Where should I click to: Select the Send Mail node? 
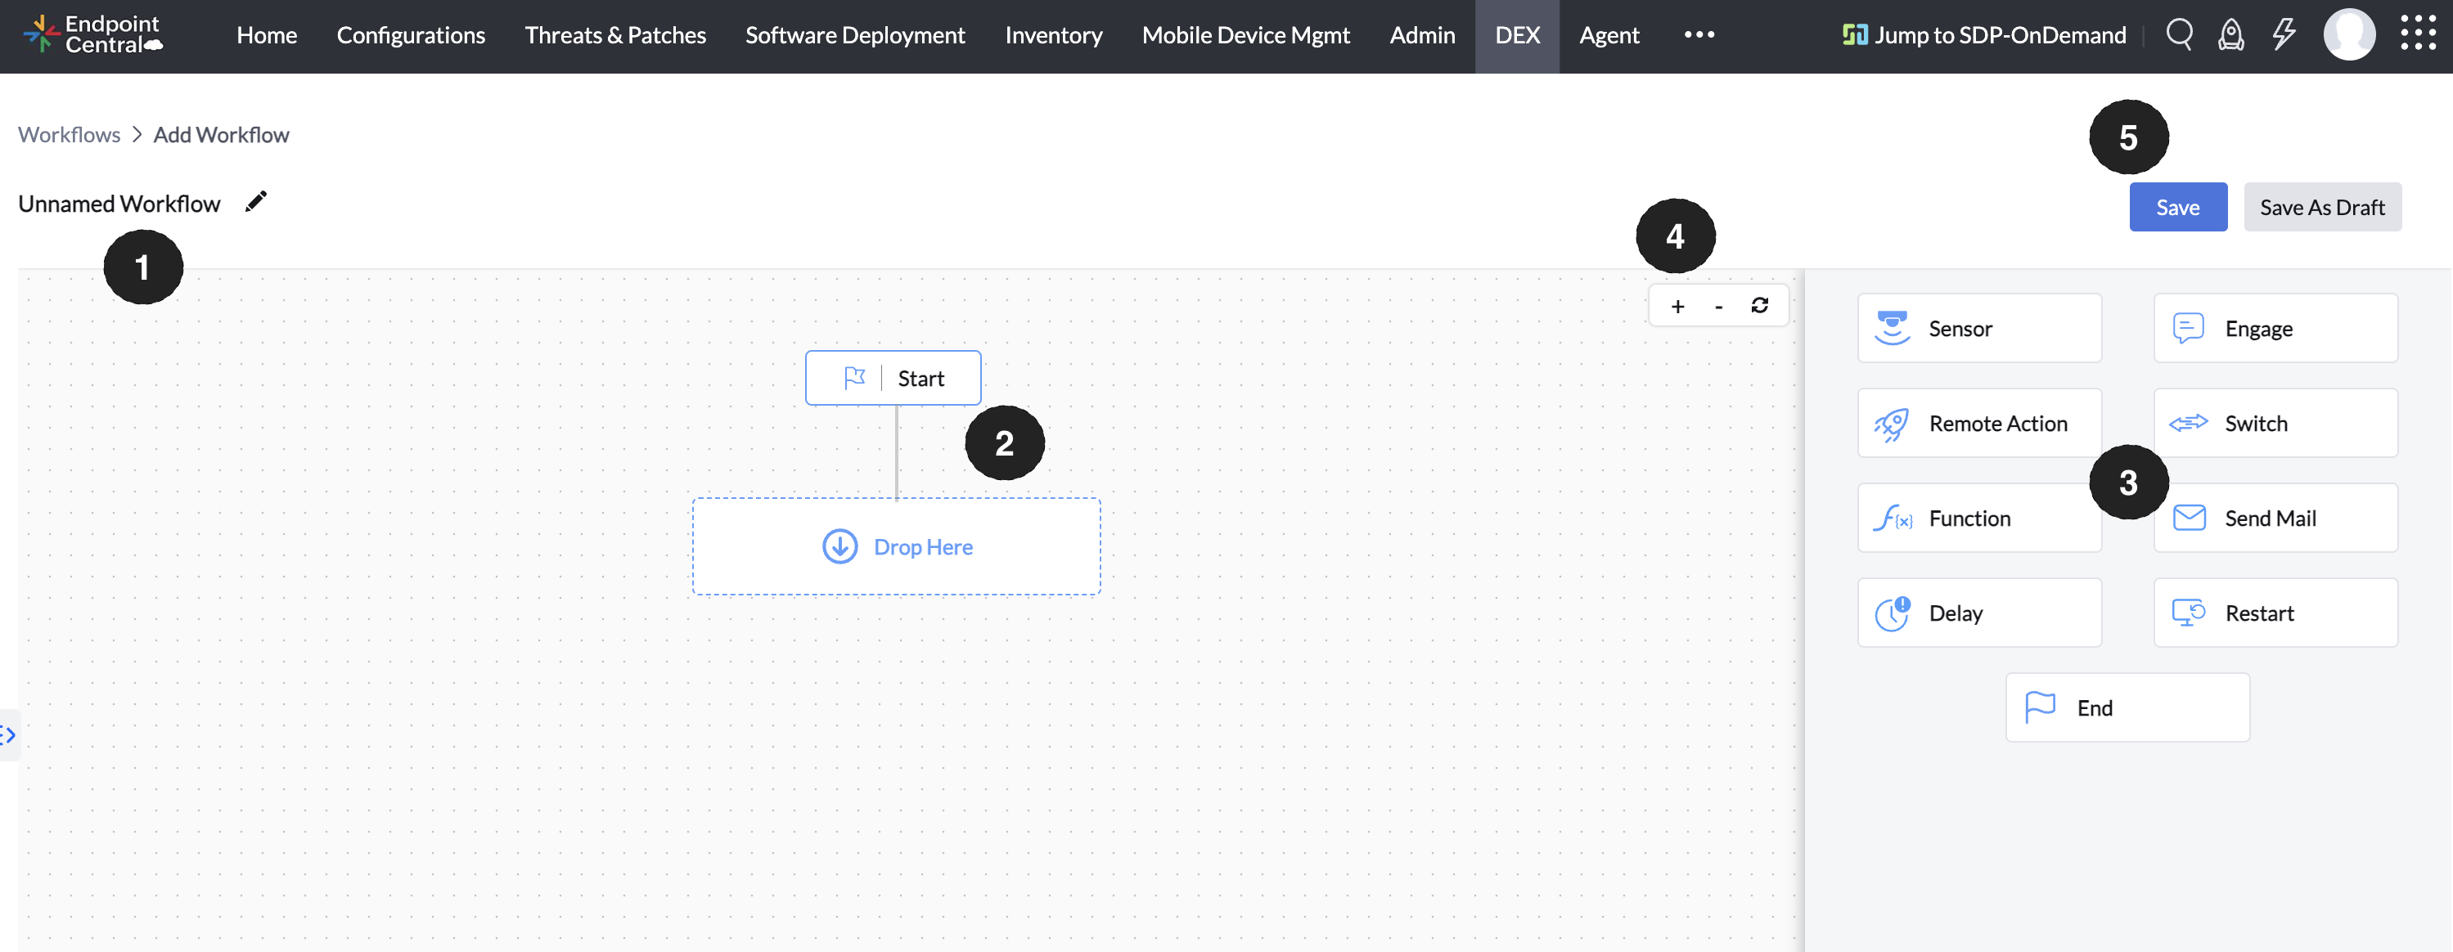[x=2276, y=518]
